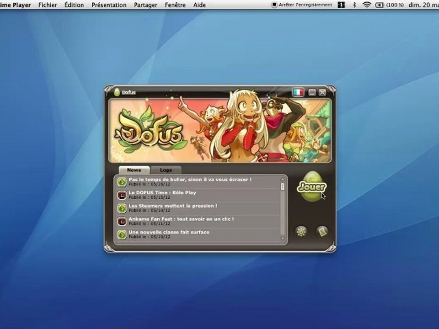Click the green icon beside 'Les Steamers'

pyautogui.click(x=122, y=208)
